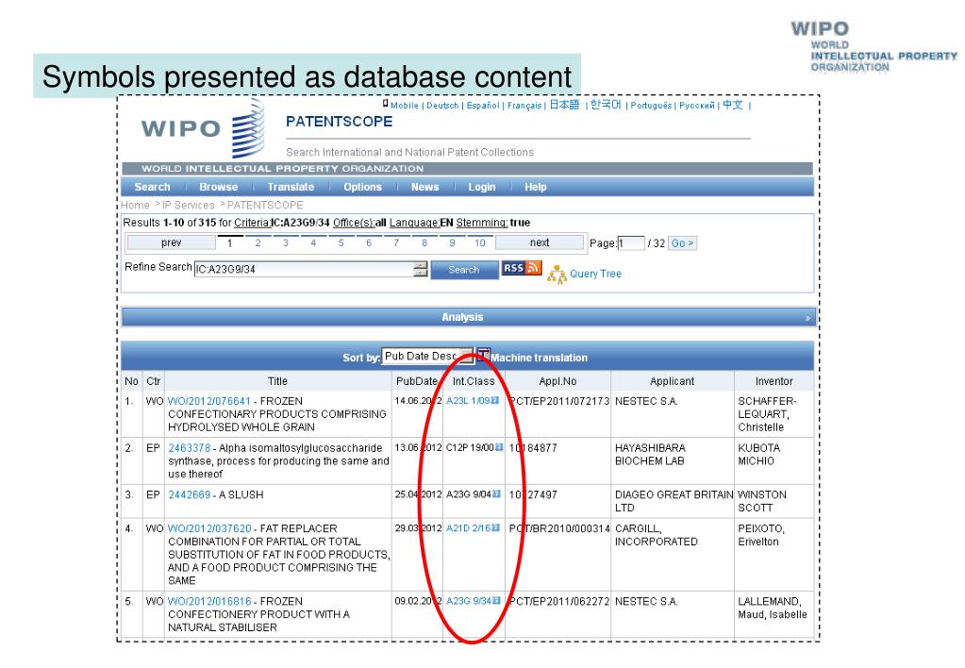
Task: Switch language to Japanese 日本語
Action: (564, 105)
